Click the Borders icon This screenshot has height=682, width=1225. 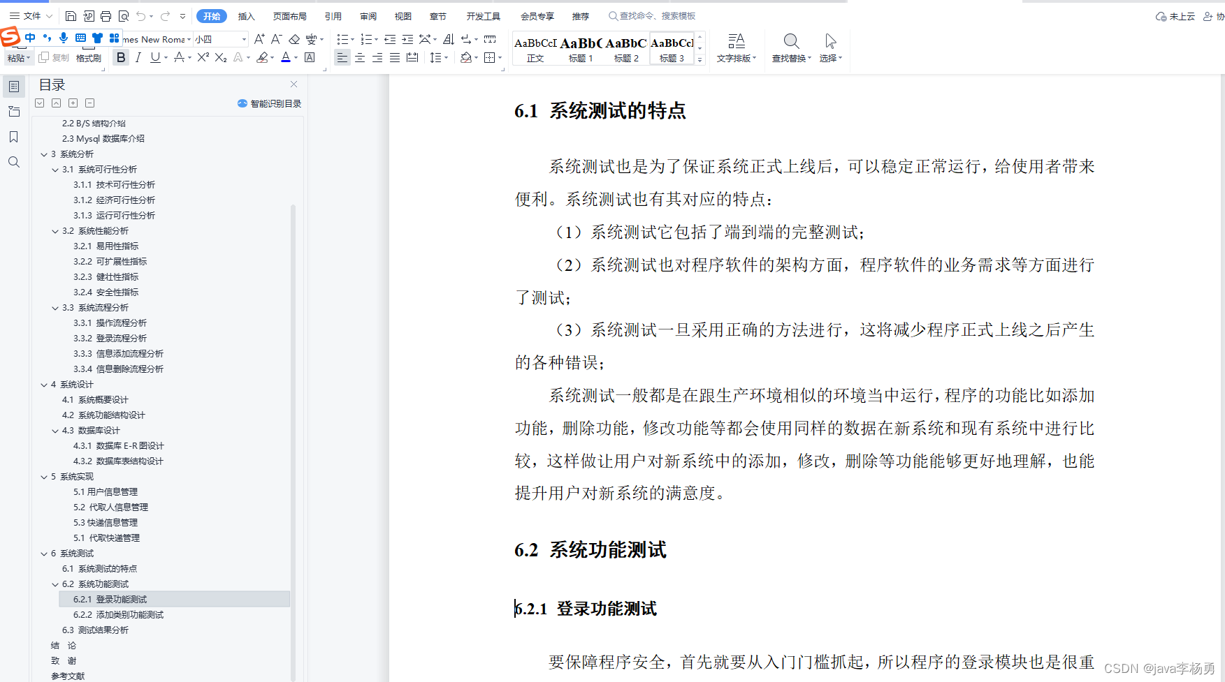coord(490,58)
